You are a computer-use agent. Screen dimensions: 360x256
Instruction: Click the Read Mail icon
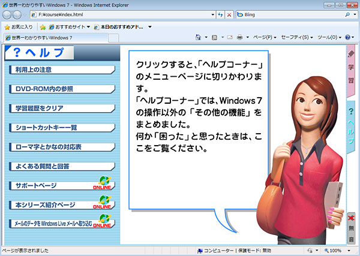pos(230,37)
